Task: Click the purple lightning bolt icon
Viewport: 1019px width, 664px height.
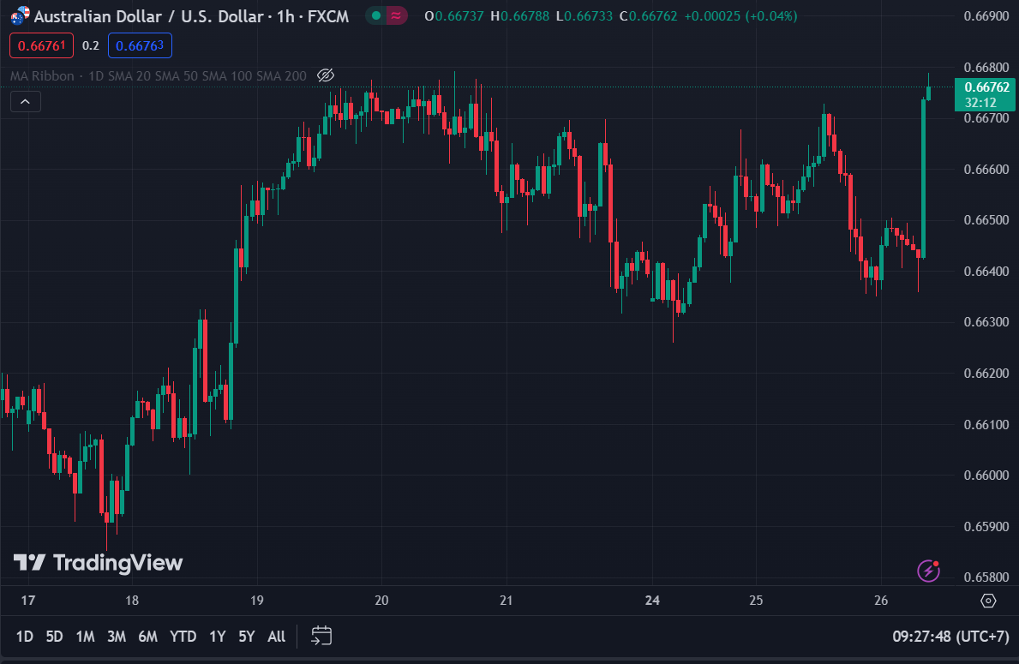Action: coord(928,571)
